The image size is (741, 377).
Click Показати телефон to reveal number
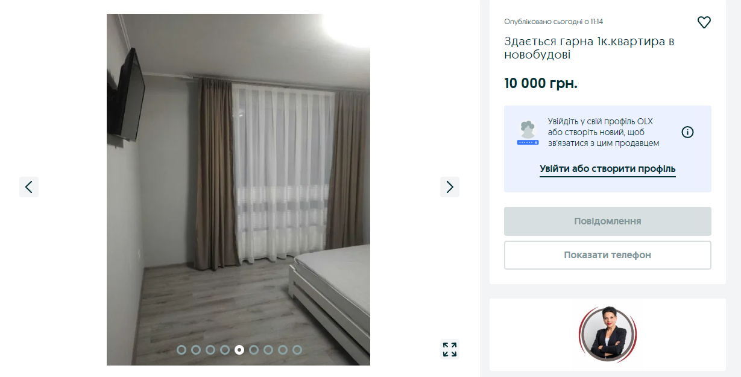point(608,255)
